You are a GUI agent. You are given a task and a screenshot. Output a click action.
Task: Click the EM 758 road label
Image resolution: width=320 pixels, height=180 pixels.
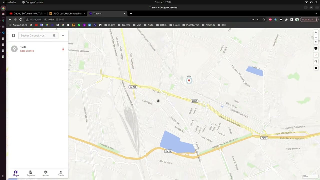pos(133,87)
